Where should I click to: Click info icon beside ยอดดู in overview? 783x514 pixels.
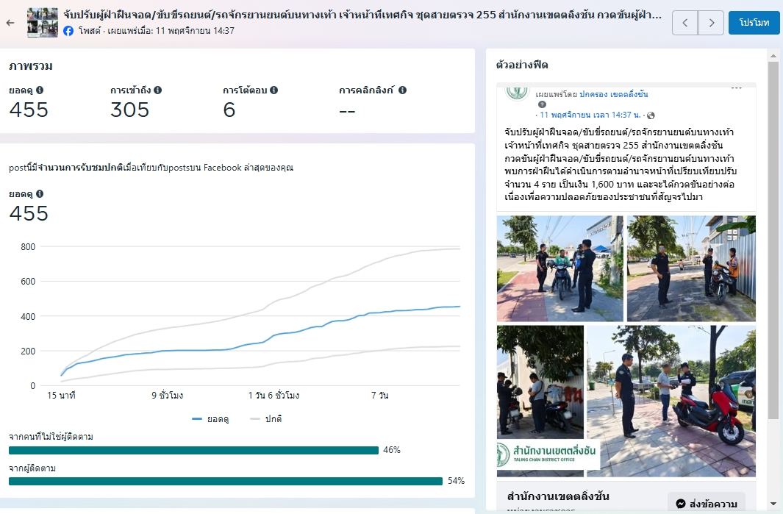pyautogui.click(x=40, y=90)
